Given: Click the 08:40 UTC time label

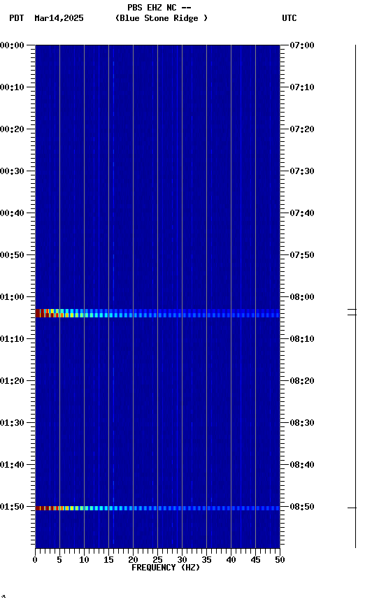Looking at the screenshot, I should 302,465.
